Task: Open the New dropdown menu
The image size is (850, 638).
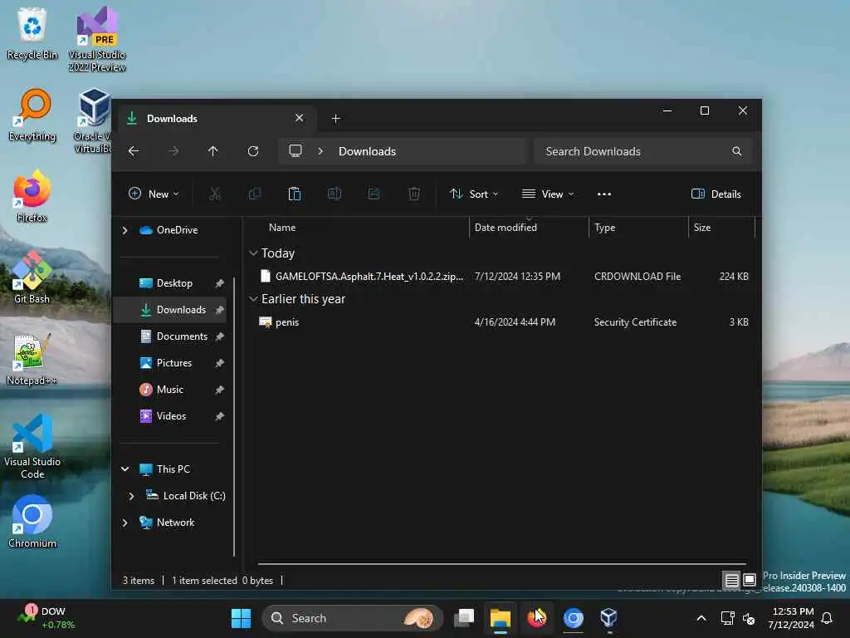Action: 154,194
